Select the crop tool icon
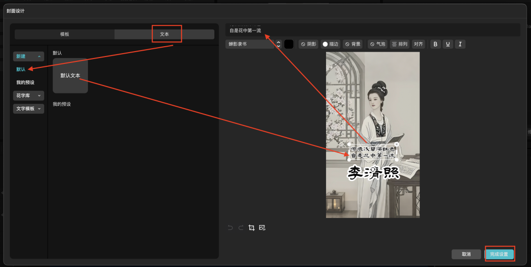This screenshot has height=267, width=531. click(251, 228)
